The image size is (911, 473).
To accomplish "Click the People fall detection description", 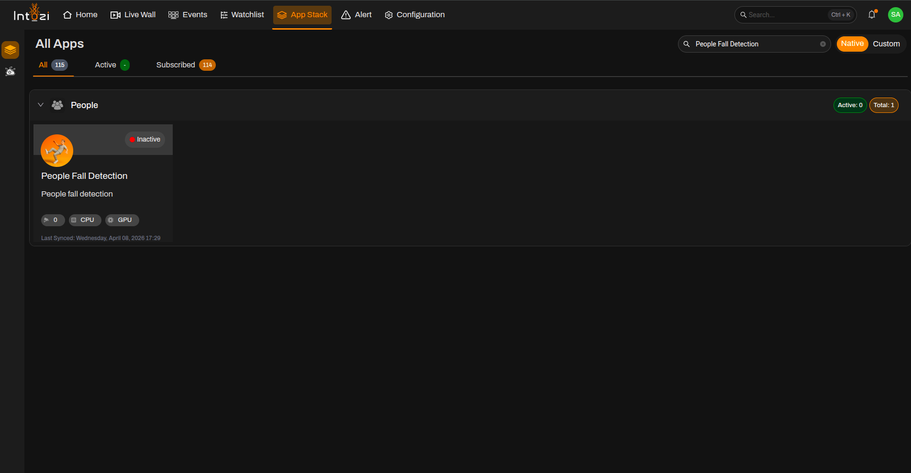I will point(77,194).
